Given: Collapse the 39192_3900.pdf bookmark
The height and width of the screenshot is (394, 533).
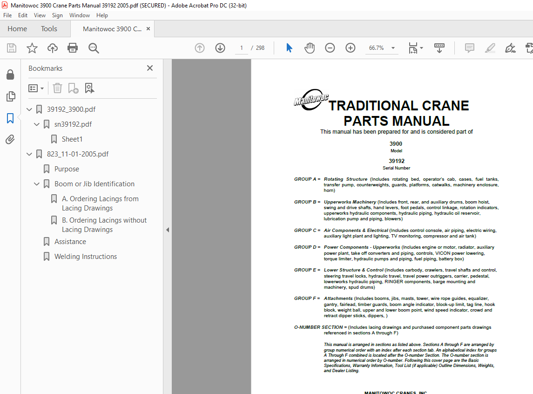Looking at the screenshot, I should point(29,109).
